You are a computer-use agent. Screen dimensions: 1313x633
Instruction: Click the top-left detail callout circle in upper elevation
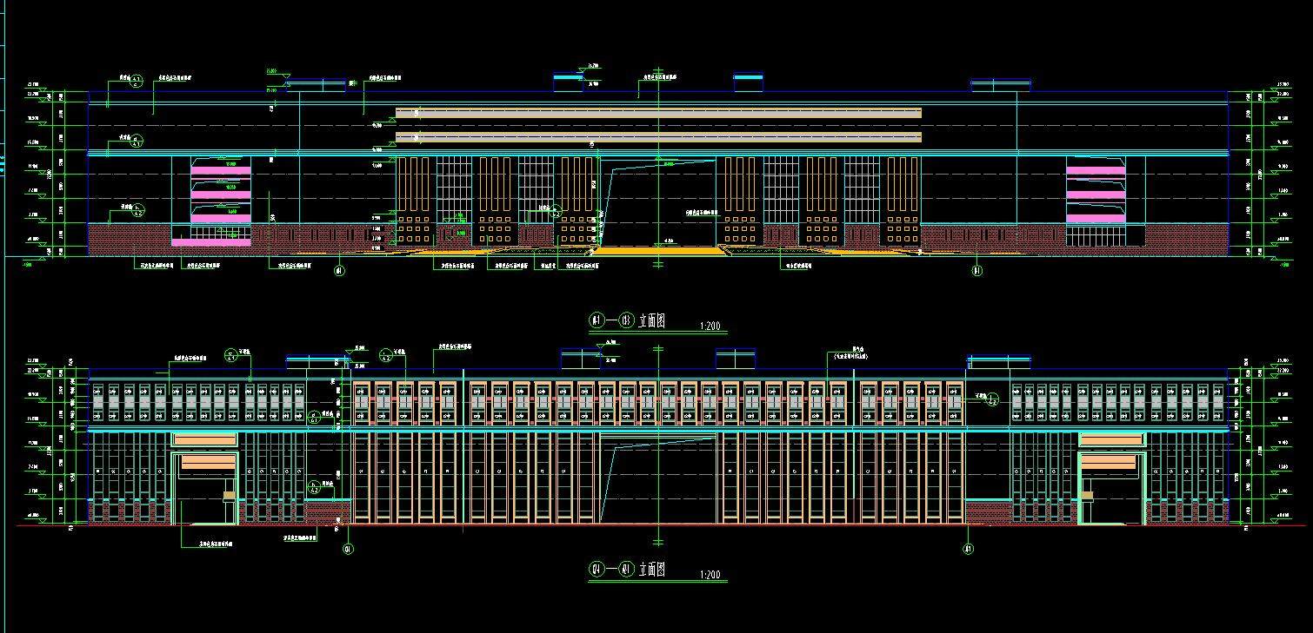click(x=137, y=82)
